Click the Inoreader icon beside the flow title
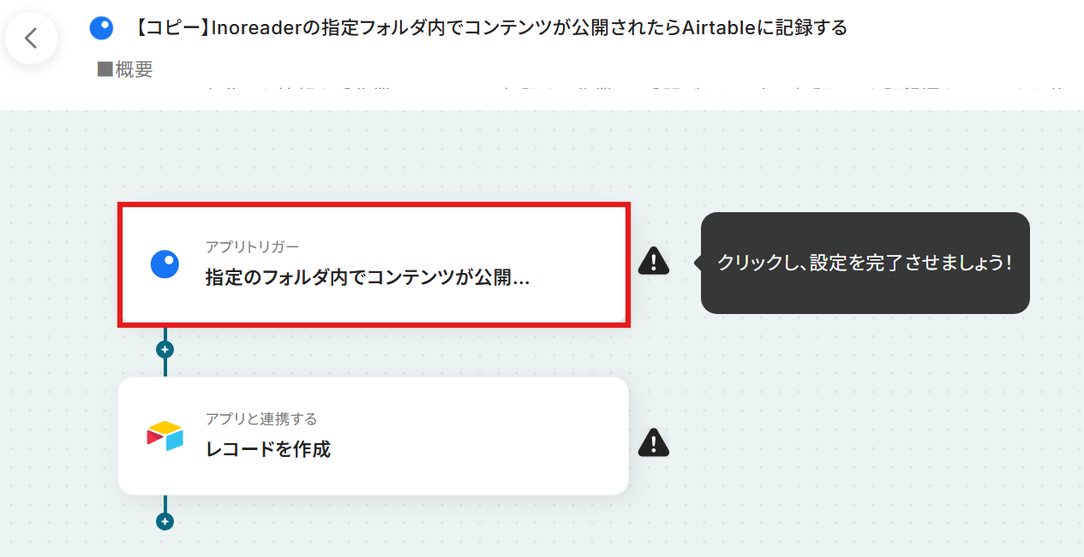The width and height of the screenshot is (1084, 557). [101, 28]
